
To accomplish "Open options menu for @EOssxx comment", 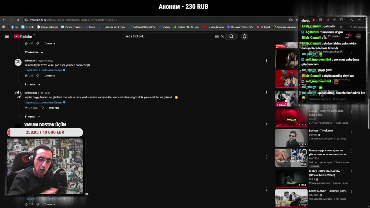I will coord(267,61).
